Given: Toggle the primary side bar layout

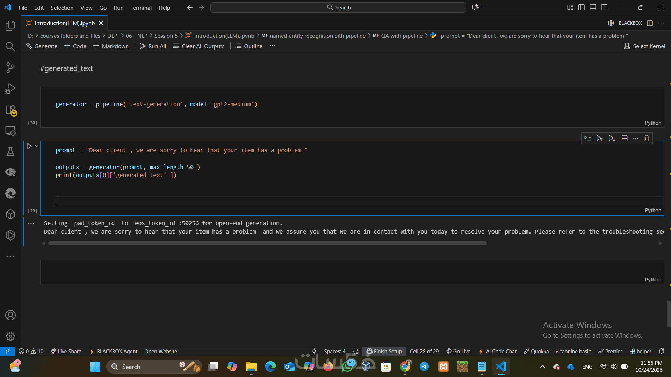Looking at the screenshot, I should click(x=582, y=7).
